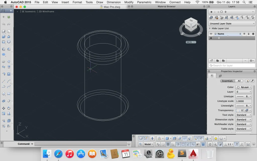Toggle grid display in status bar
Image resolution: width=257 pixels, height=161 pixels.
point(168,144)
